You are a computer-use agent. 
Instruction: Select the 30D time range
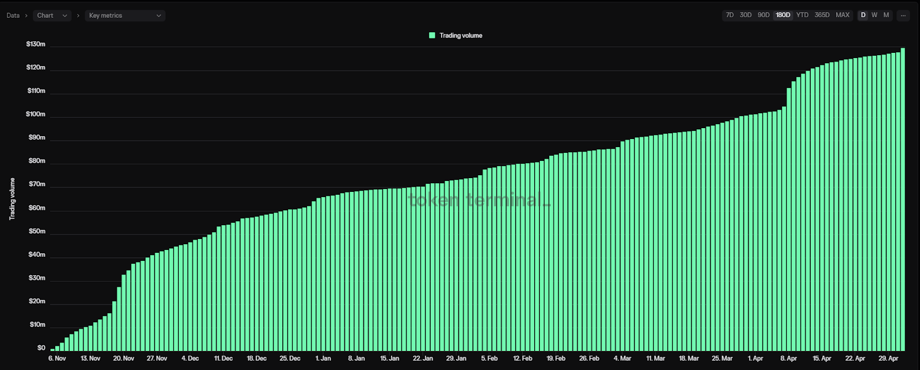pos(746,15)
